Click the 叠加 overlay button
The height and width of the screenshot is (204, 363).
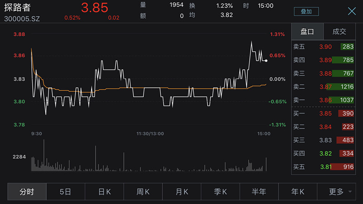pos(306,11)
